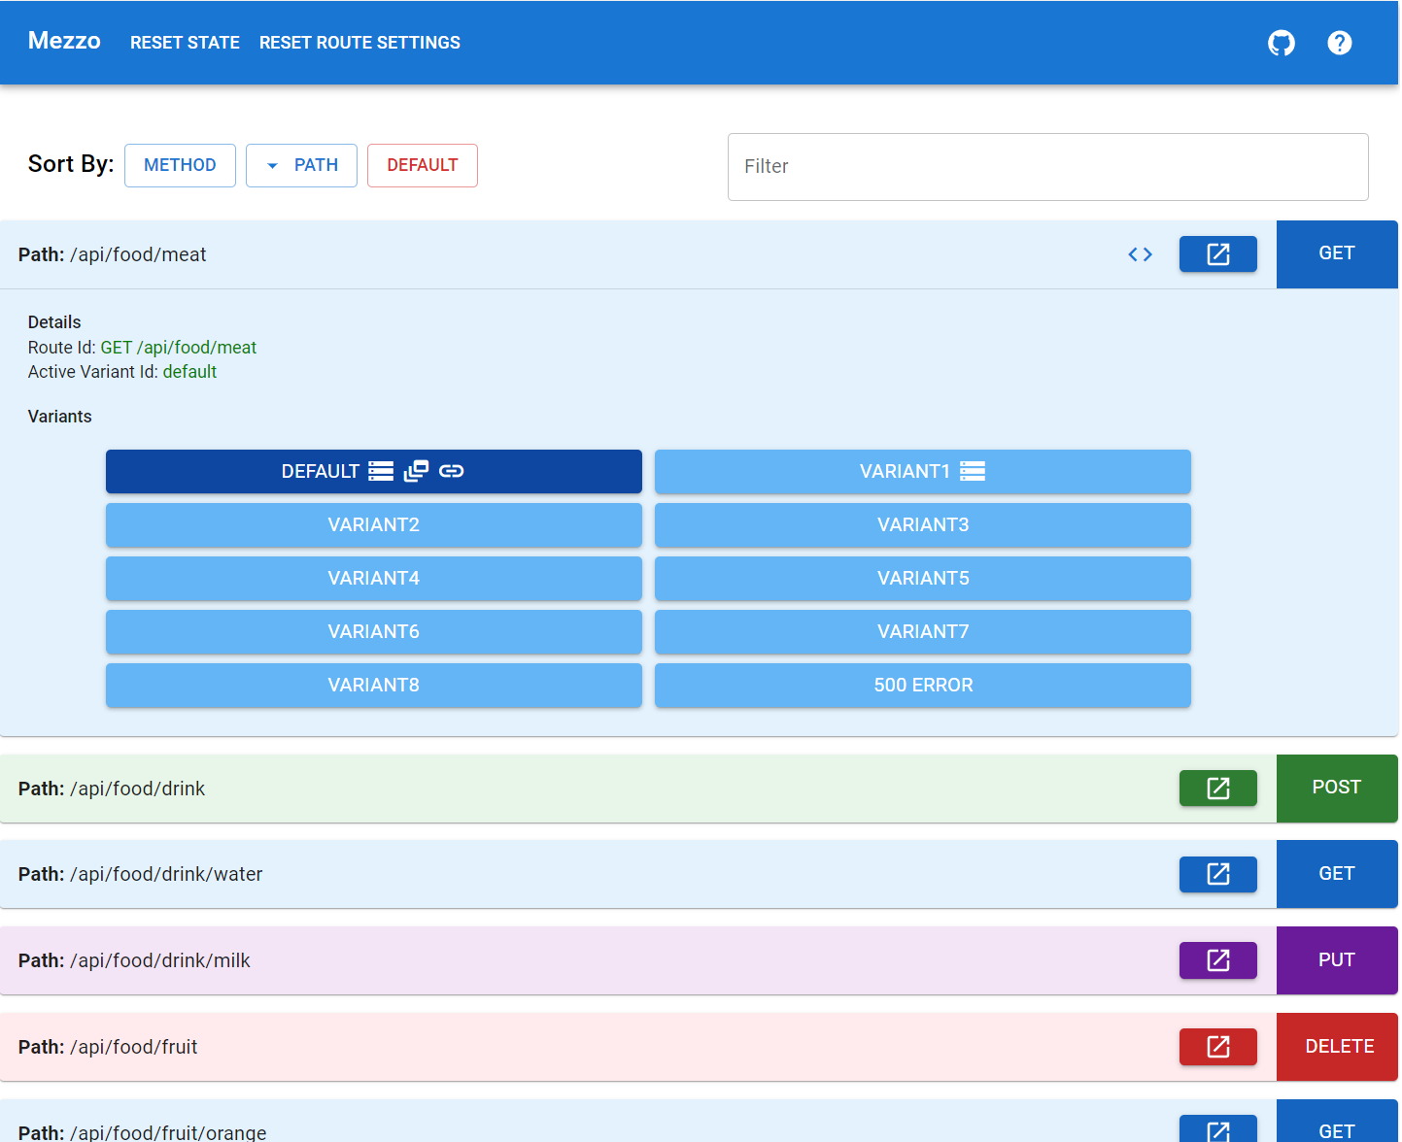The height and width of the screenshot is (1142, 1402).
Task: Select VARIANT3 for the meat route
Action: tap(922, 524)
